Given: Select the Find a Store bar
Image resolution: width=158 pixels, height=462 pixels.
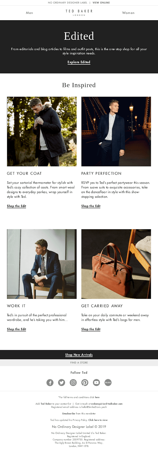Looking at the screenshot, I should click(79, 362).
